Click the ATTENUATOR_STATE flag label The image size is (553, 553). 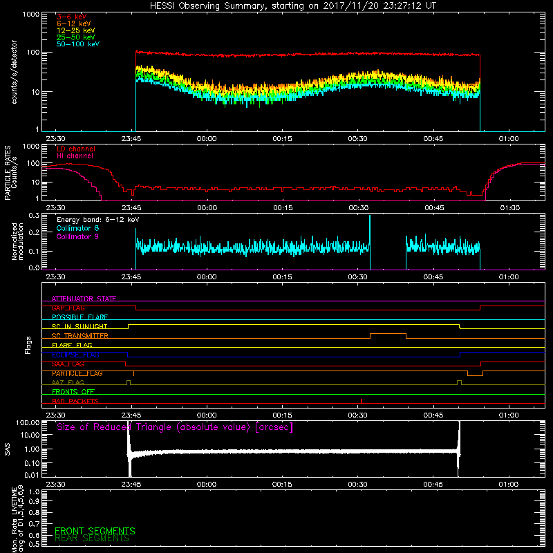[x=84, y=299]
